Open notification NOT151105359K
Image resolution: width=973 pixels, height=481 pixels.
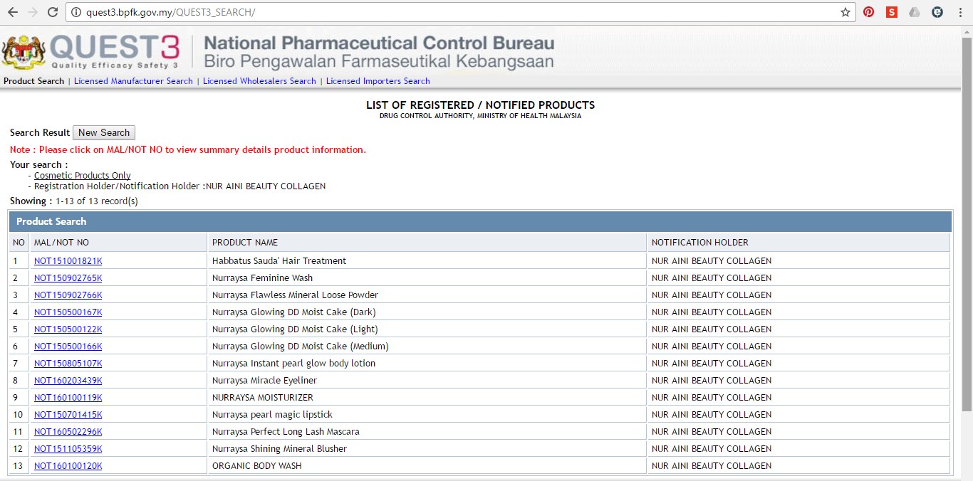68,449
